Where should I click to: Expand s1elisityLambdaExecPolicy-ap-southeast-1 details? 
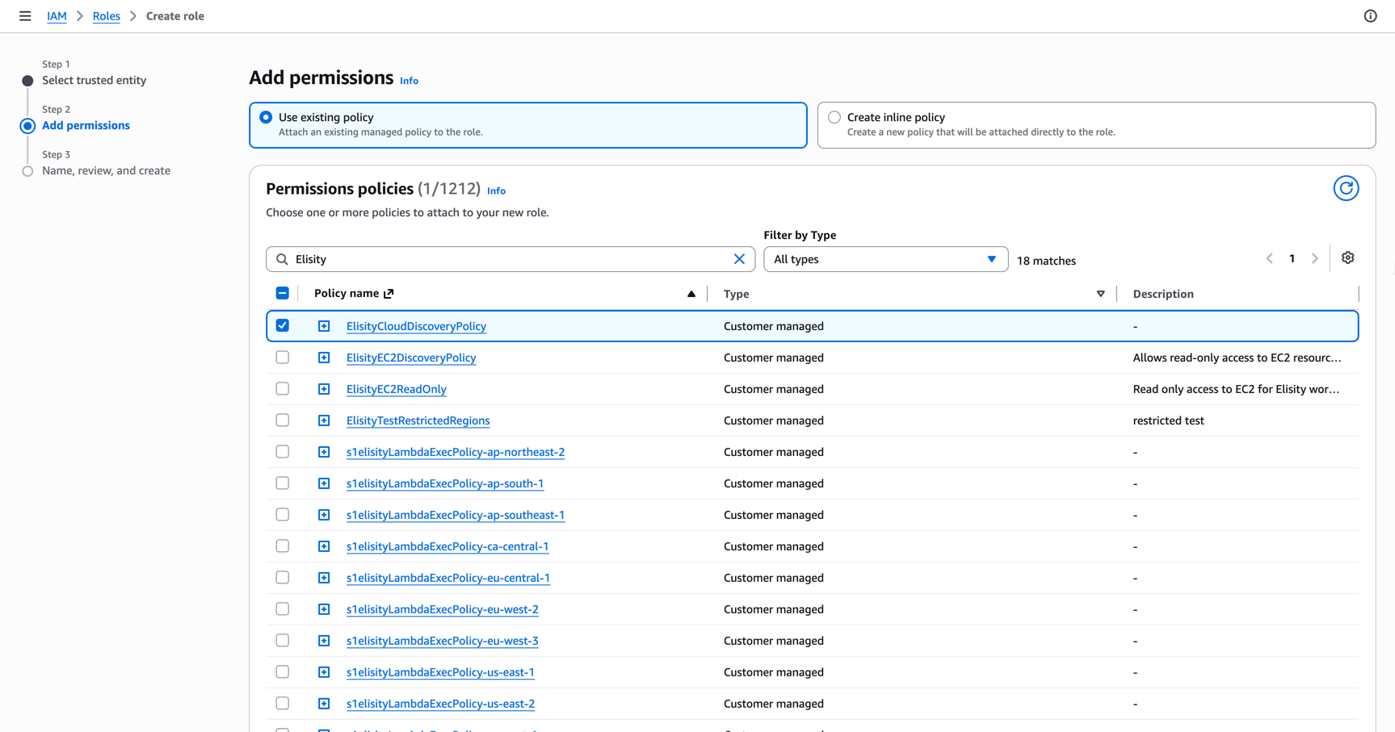pyautogui.click(x=324, y=515)
